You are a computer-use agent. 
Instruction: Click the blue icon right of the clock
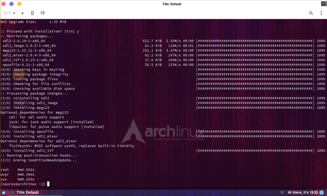[322, 192]
